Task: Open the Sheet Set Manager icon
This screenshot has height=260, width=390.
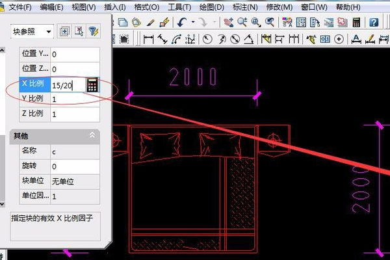Action: point(328,22)
